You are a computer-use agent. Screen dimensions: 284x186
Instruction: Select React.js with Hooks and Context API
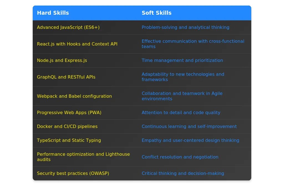(x=77, y=44)
